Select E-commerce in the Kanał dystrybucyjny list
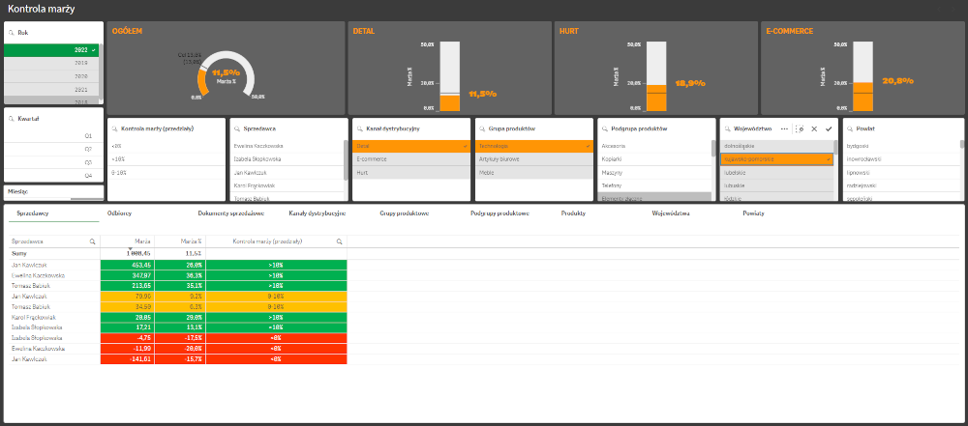 pos(411,159)
